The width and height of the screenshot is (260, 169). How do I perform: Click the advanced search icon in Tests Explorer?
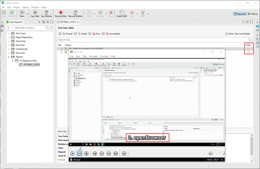[52, 28]
